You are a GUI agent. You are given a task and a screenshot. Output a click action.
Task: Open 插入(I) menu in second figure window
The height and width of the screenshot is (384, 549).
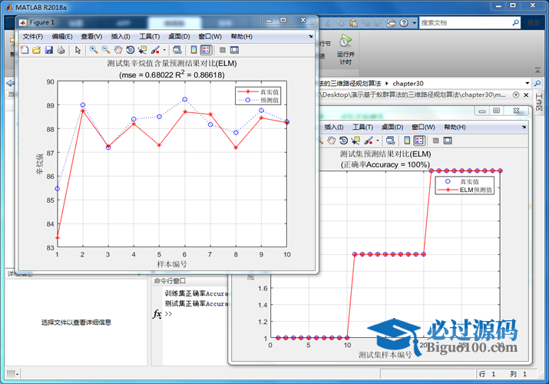tap(334, 127)
